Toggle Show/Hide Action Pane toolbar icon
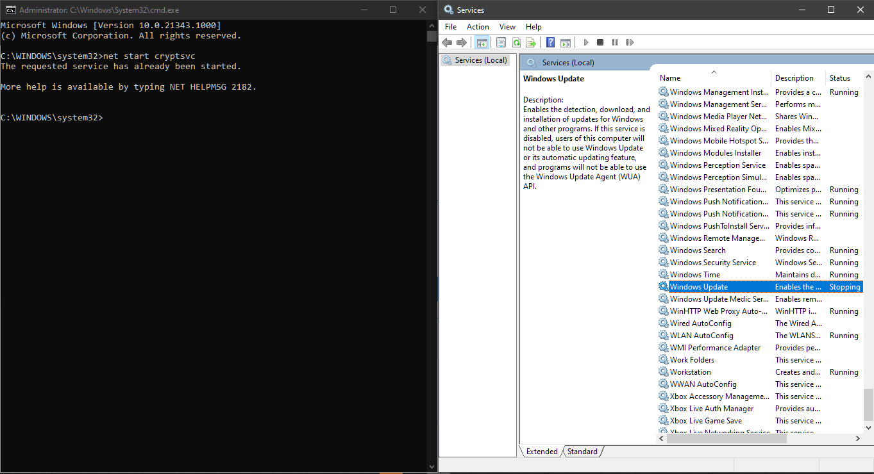The image size is (874, 474). pos(565,42)
